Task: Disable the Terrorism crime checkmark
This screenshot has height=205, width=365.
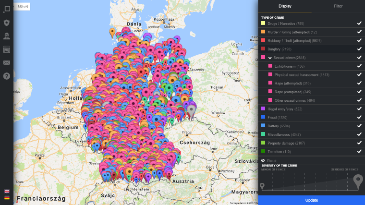Action: [x=359, y=152]
